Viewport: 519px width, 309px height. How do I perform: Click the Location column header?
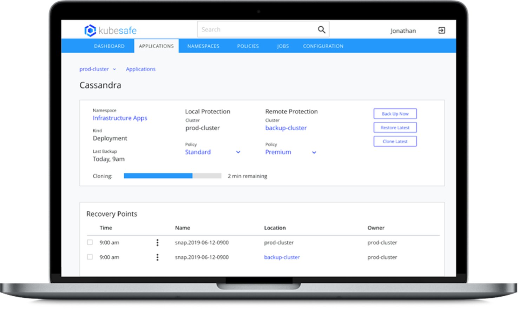click(275, 228)
